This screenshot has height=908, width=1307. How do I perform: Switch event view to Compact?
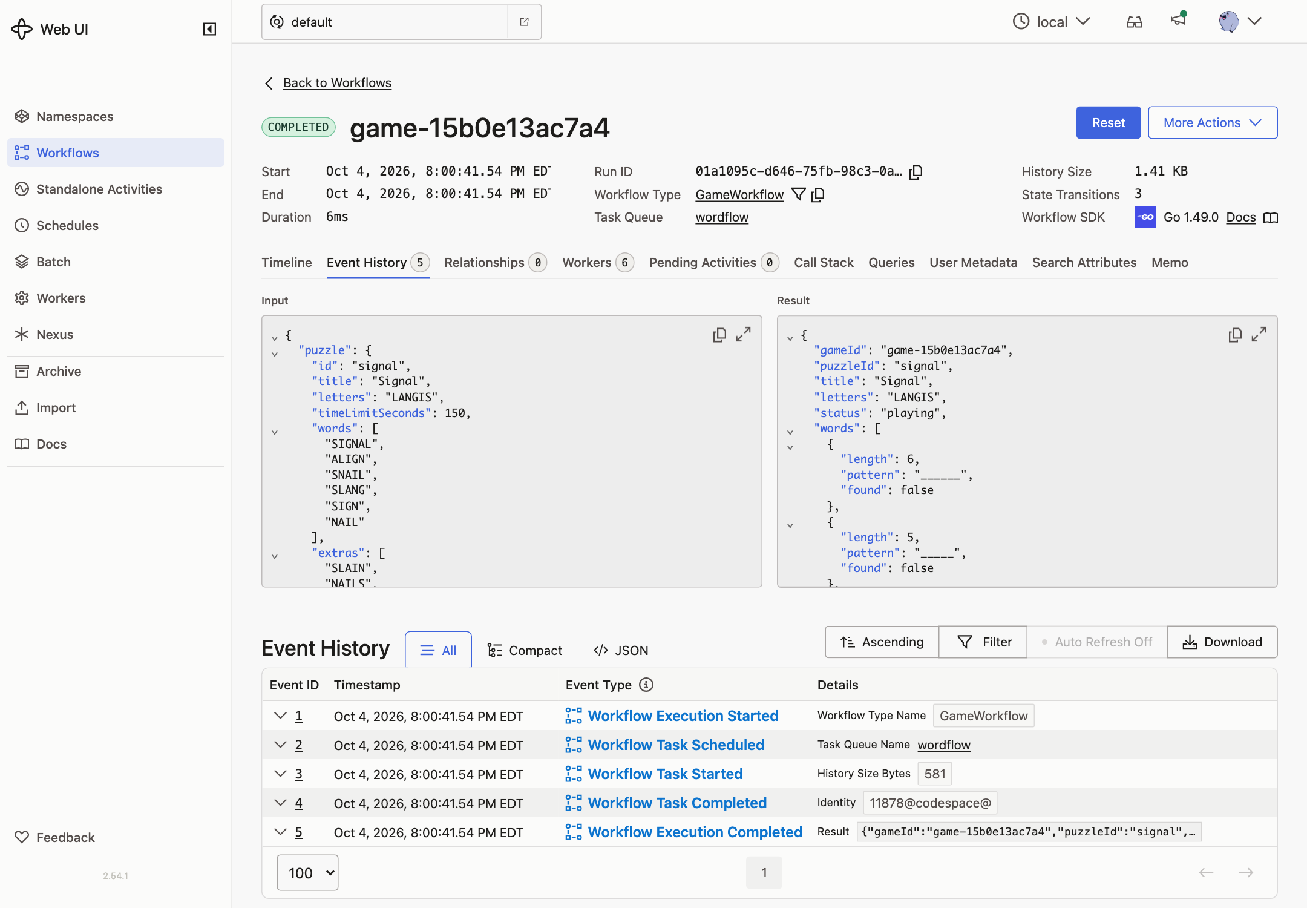(x=525, y=650)
